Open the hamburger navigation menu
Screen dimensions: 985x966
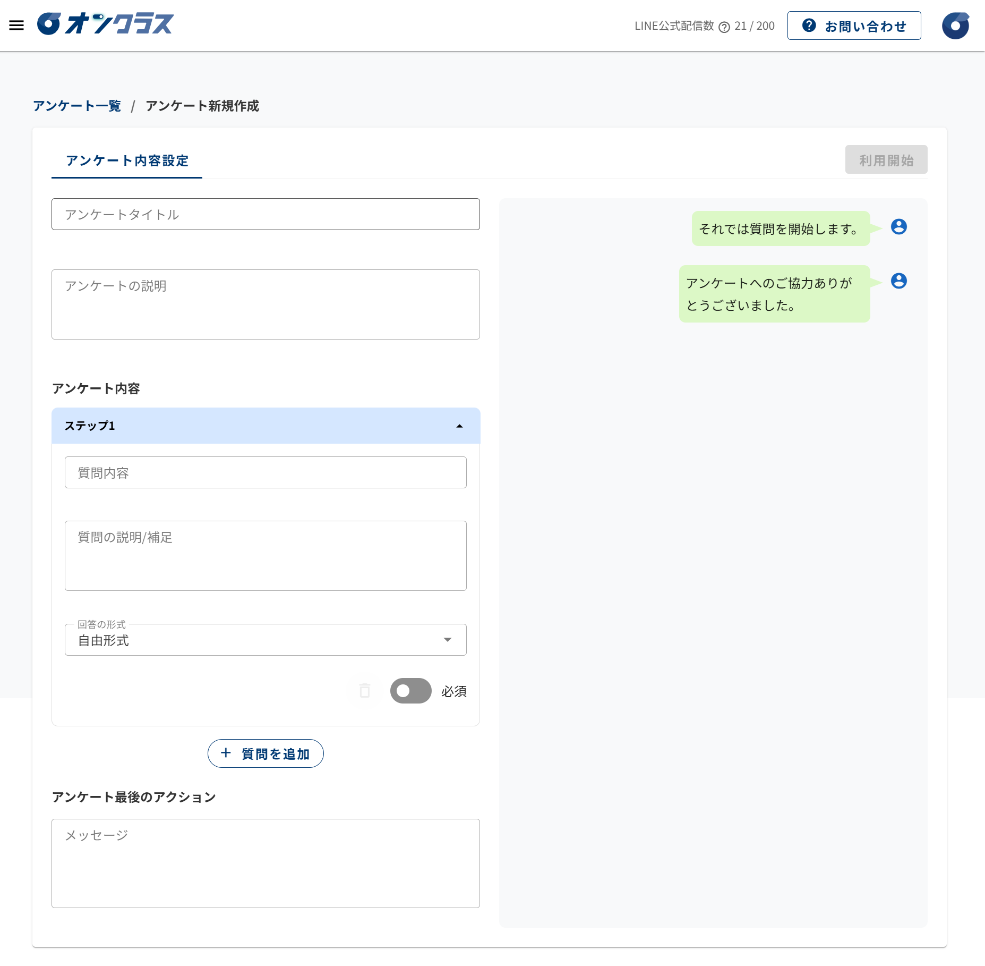16,25
